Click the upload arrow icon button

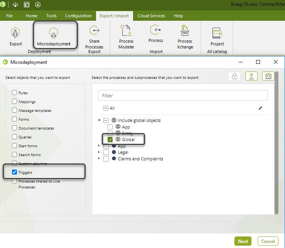tap(251, 76)
